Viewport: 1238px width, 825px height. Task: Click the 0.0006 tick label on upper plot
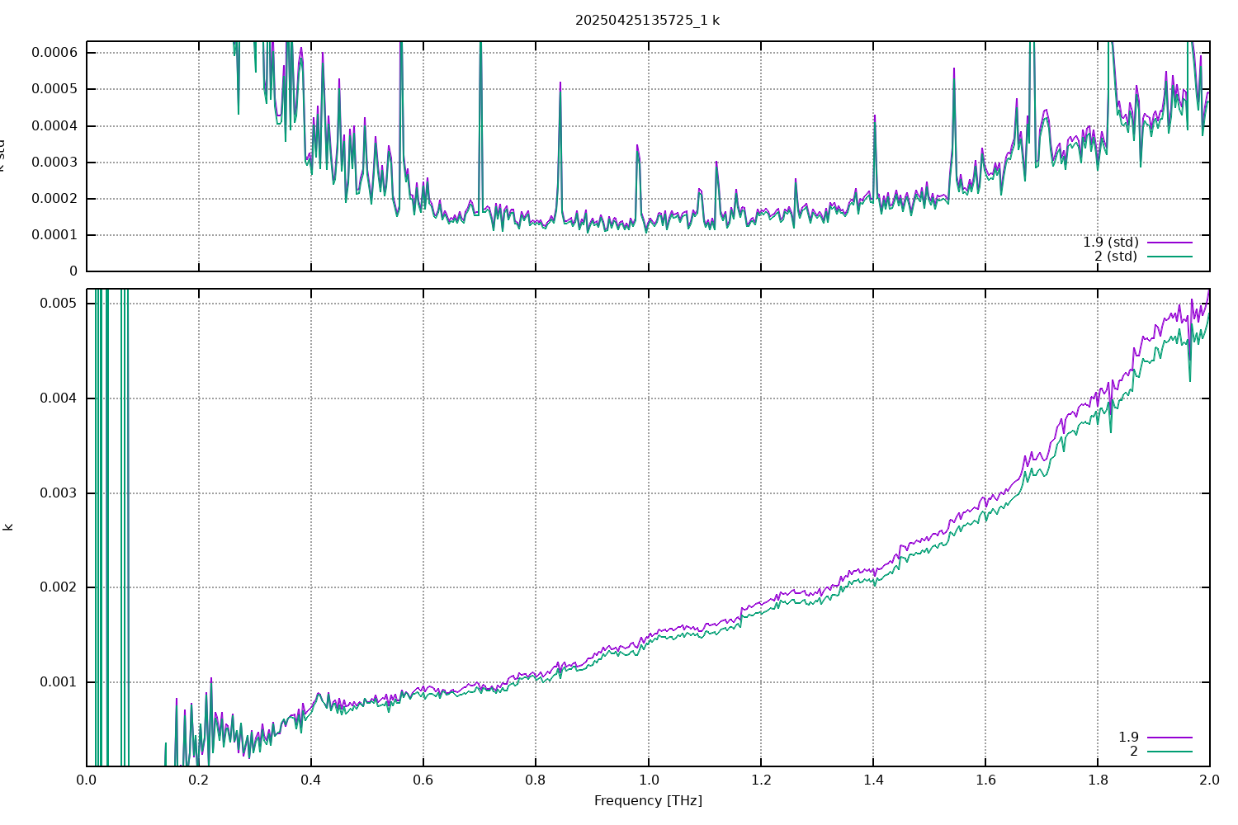54,53
